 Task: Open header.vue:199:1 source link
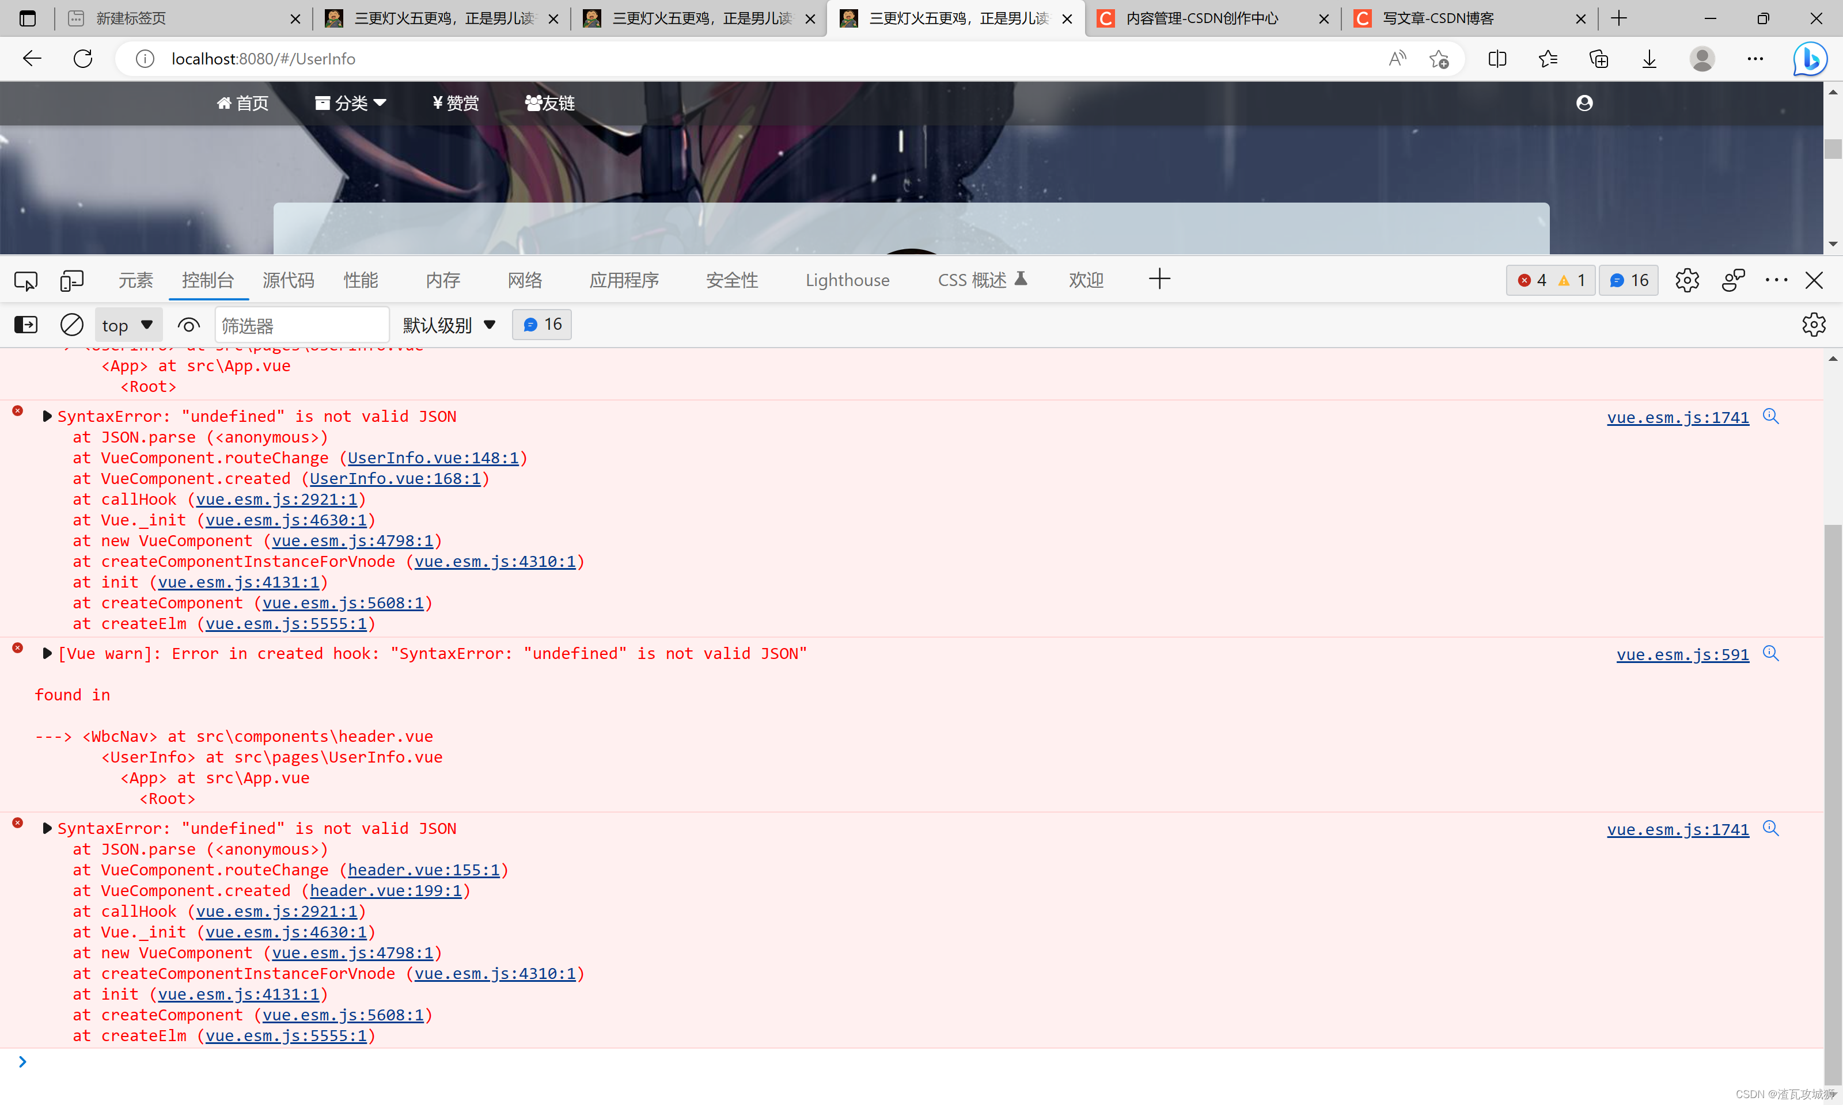coord(386,890)
